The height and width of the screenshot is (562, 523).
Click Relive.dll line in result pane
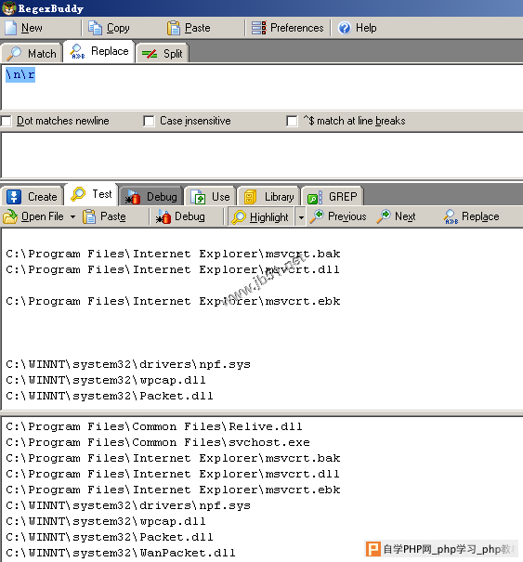point(154,426)
